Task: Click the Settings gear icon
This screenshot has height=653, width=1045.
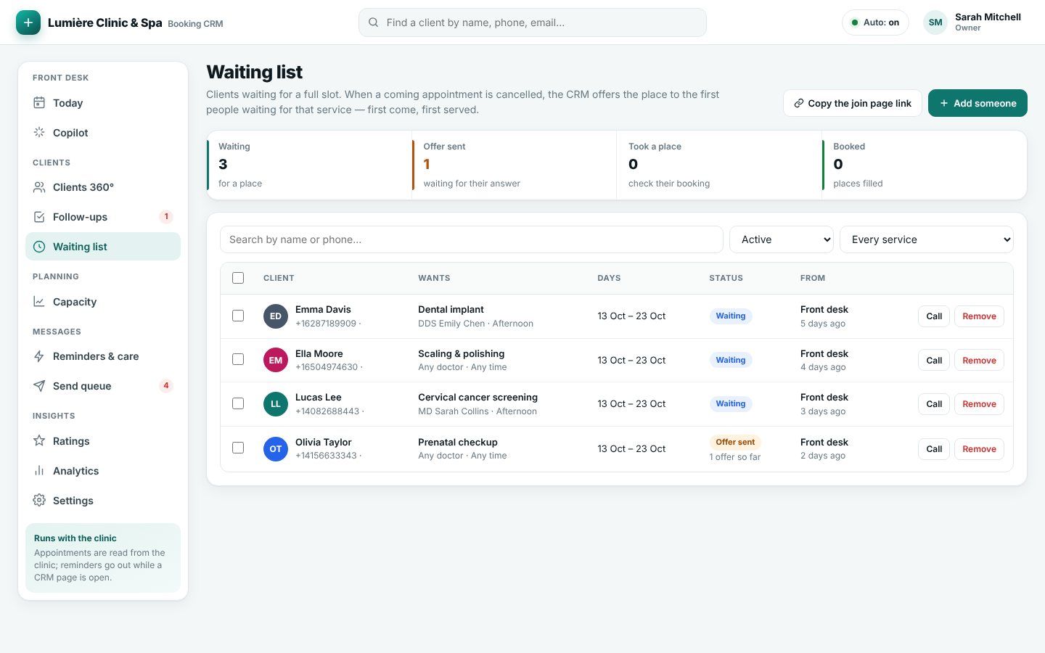Action: (x=39, y=501)
